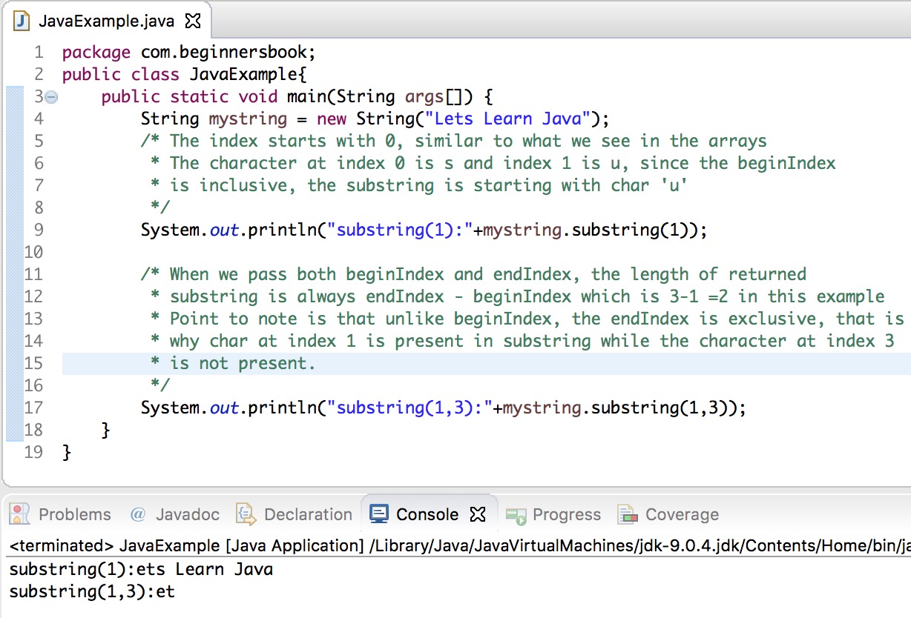Image resolution: width=911 pixels, height=618 pixels.
Task: Switch to the Problems tab
Action: (74, 514)
